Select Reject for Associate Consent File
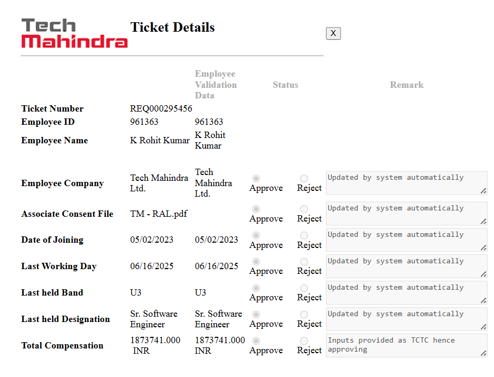 [304, 209]
